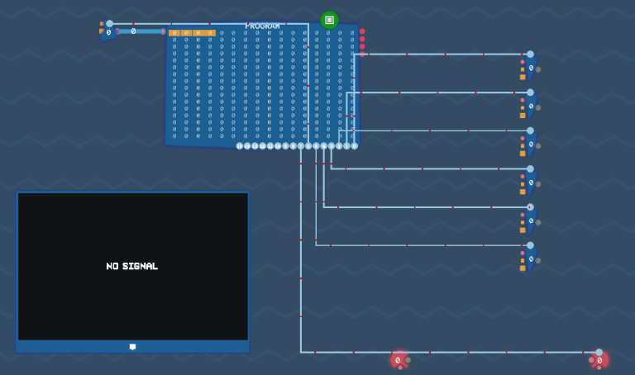Click the top red pin on Program's right edge

click(x=362, y=31)
